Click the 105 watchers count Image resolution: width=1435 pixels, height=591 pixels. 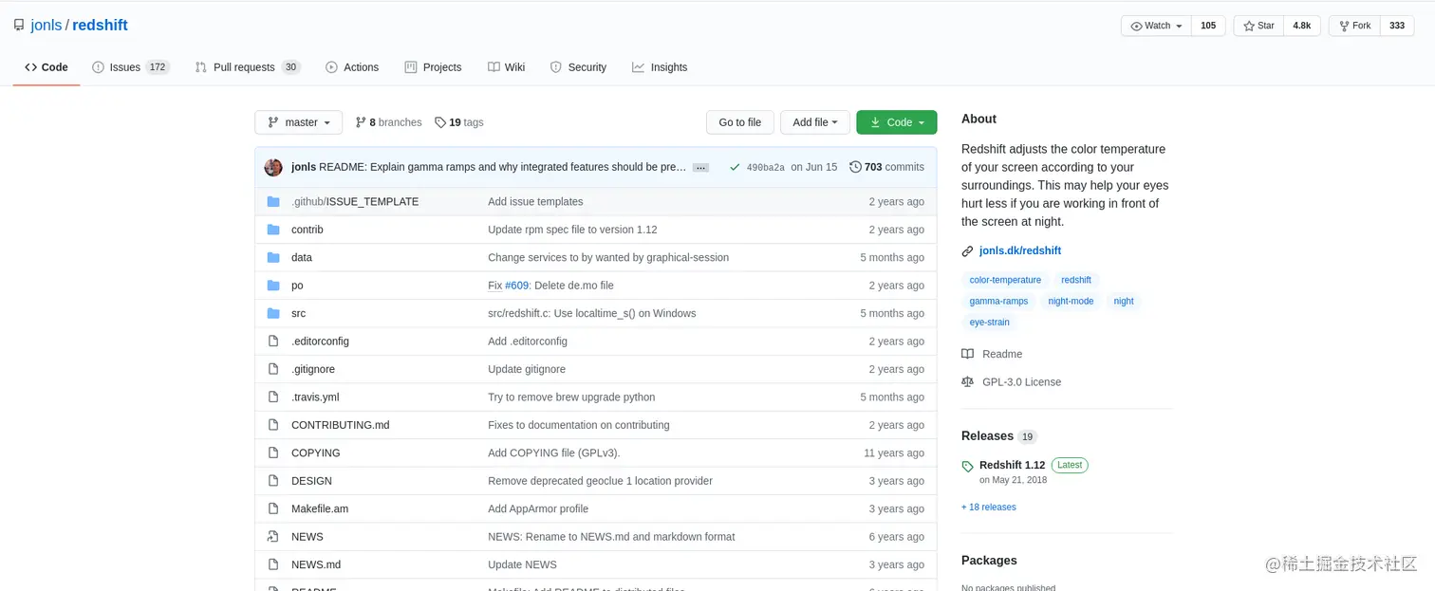[1208, 26]
